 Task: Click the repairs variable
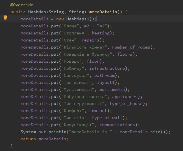point(91,40)
